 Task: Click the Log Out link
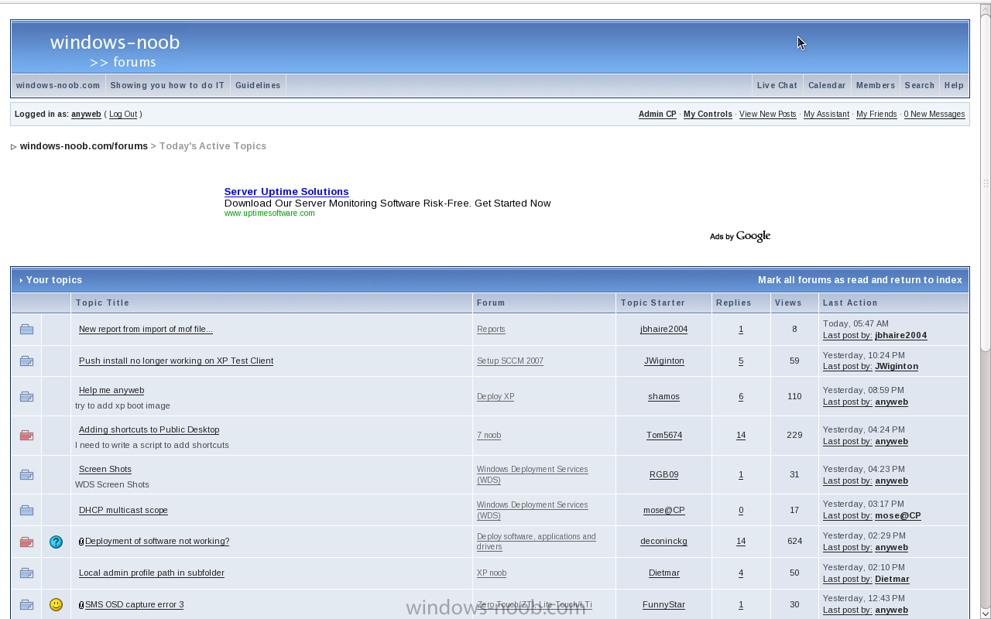pyautogui.click(x=123, y=115)
